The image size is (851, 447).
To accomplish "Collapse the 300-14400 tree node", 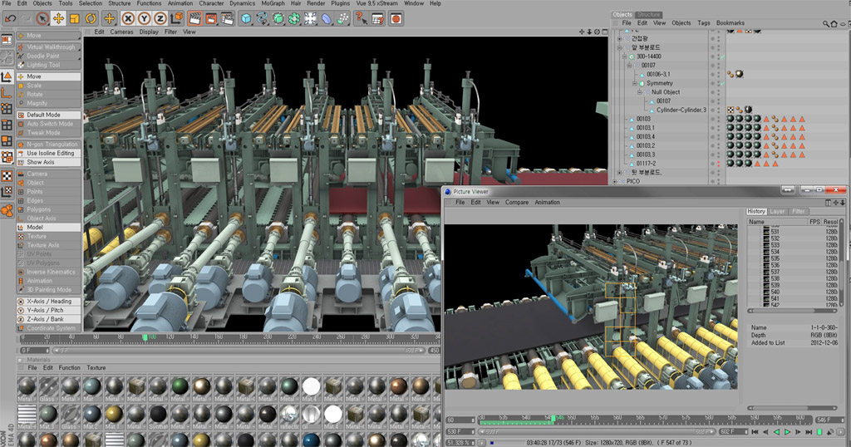I will (x=624, y=56).
